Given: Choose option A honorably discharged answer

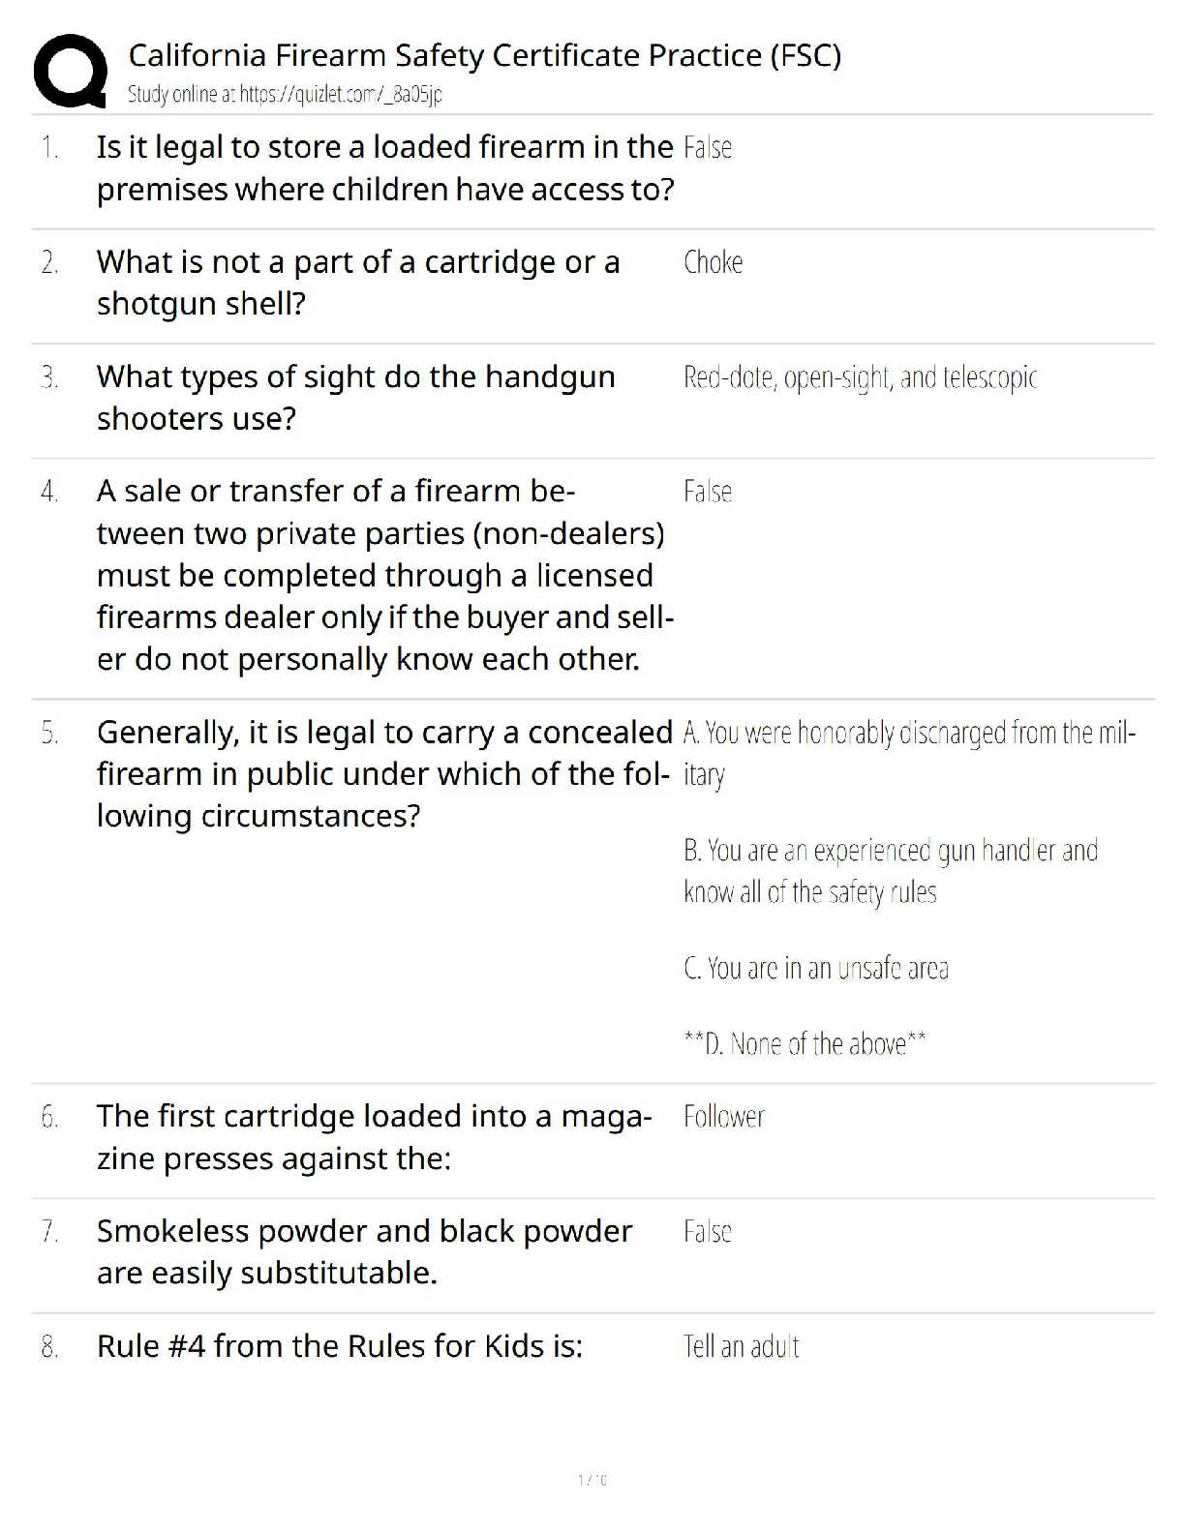Looking at the screenshot, I should point(908,753).
